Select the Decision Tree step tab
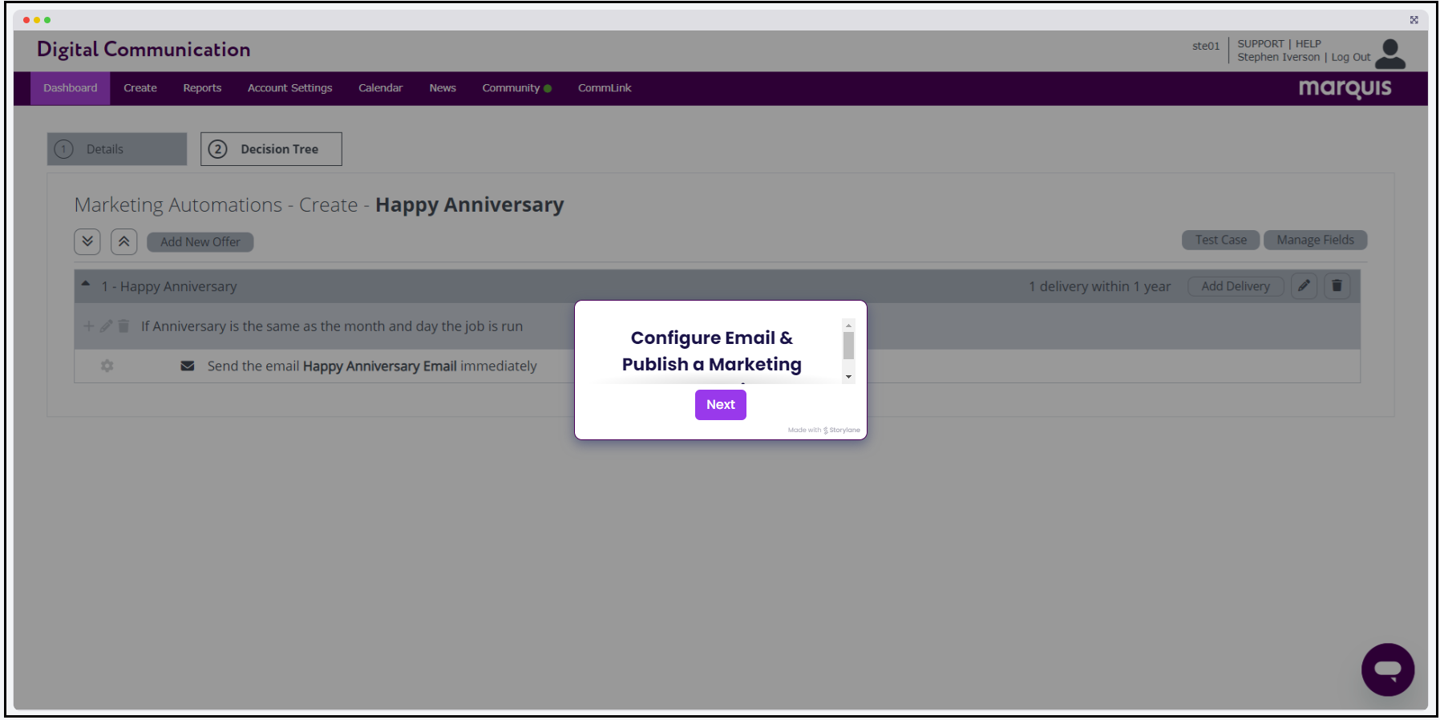1440x720 pixels. 271,149
